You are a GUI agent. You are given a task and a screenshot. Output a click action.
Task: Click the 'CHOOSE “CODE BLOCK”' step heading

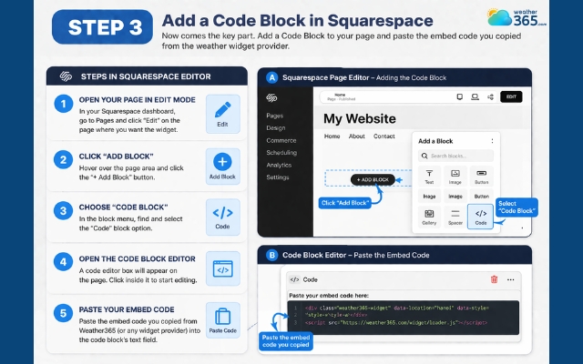pyautogui.click(x=124, y=207)
